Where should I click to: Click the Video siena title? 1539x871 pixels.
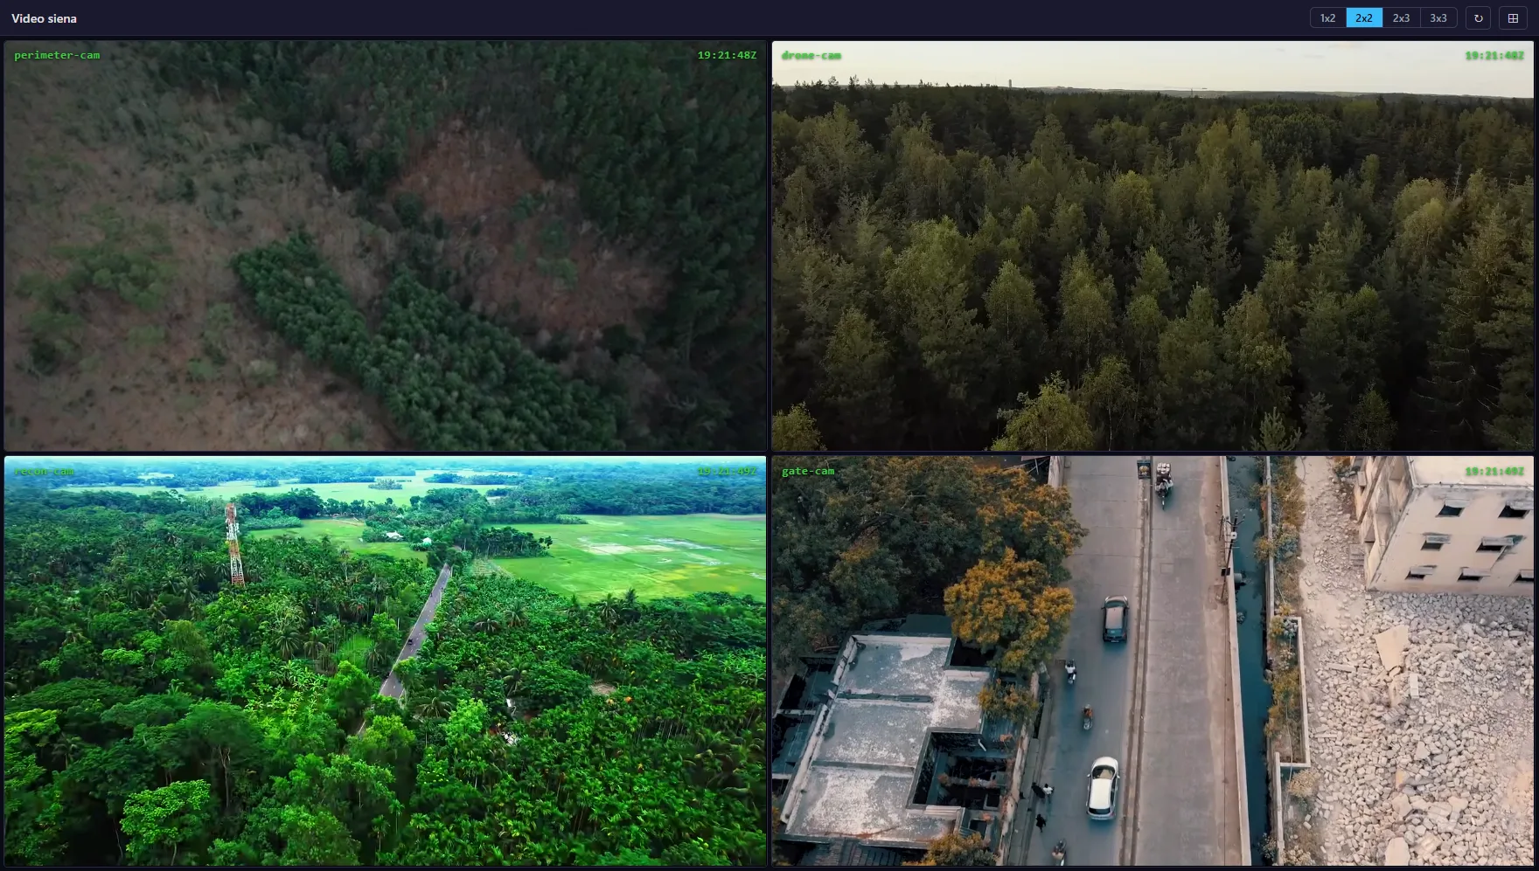pos(44,18)
